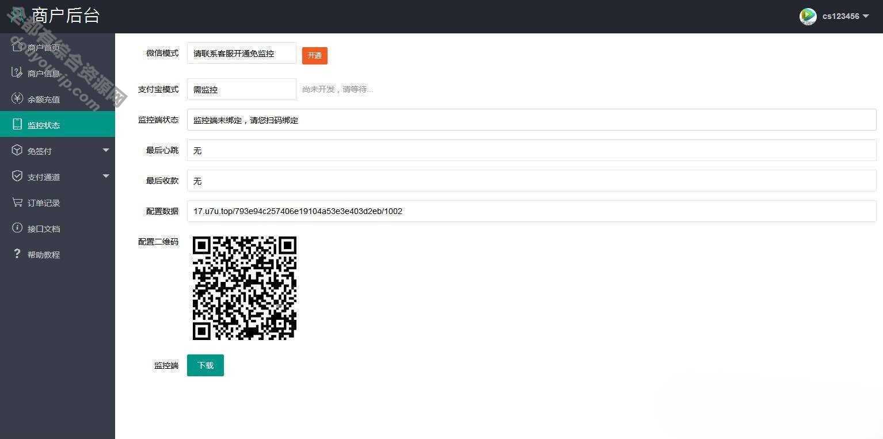Click the 最后收款 field
Image resolution: width=883 pixels, height=439 pixels.
(531, 181)
